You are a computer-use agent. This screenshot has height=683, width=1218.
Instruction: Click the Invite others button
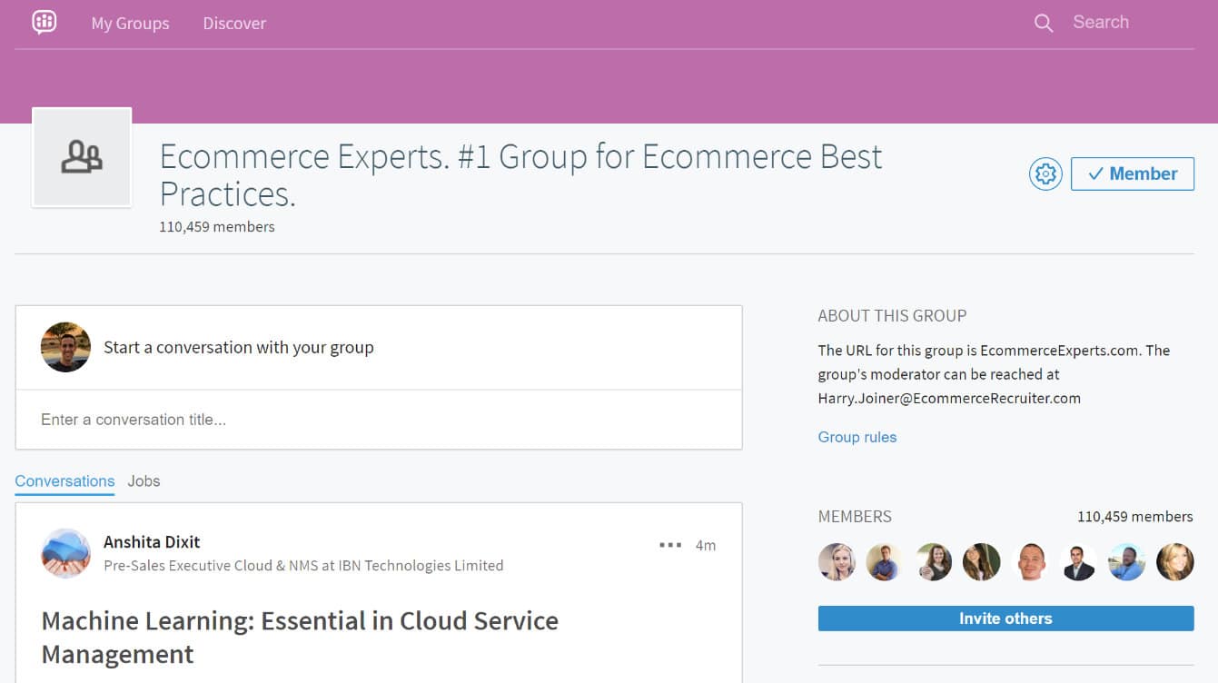pyautogui.click(x=1005, y=618)
